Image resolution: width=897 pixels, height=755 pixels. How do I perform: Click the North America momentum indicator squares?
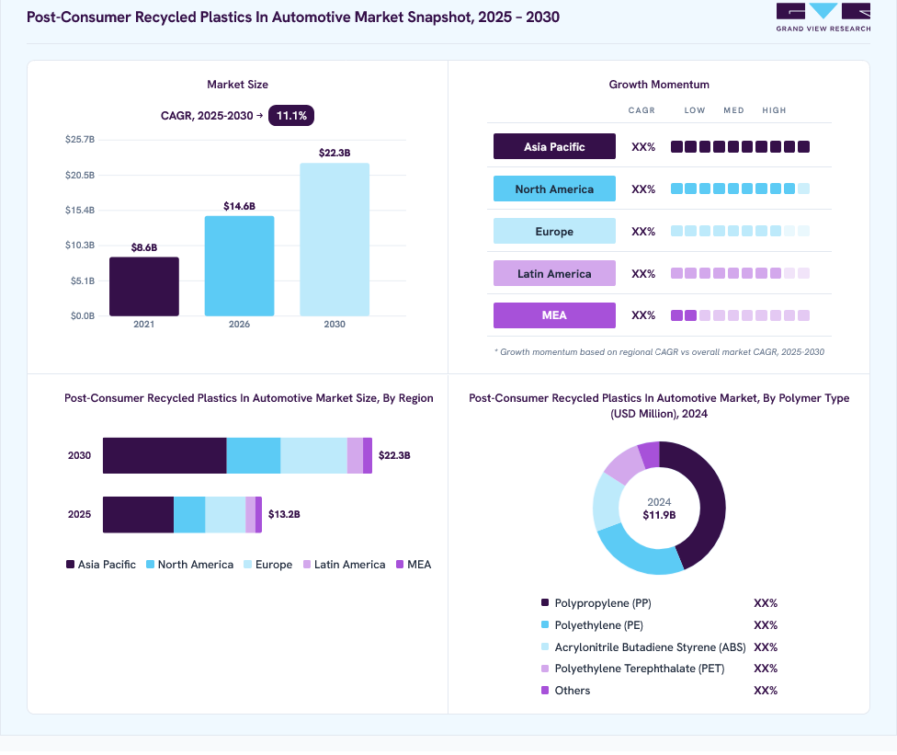pos(740,189)
